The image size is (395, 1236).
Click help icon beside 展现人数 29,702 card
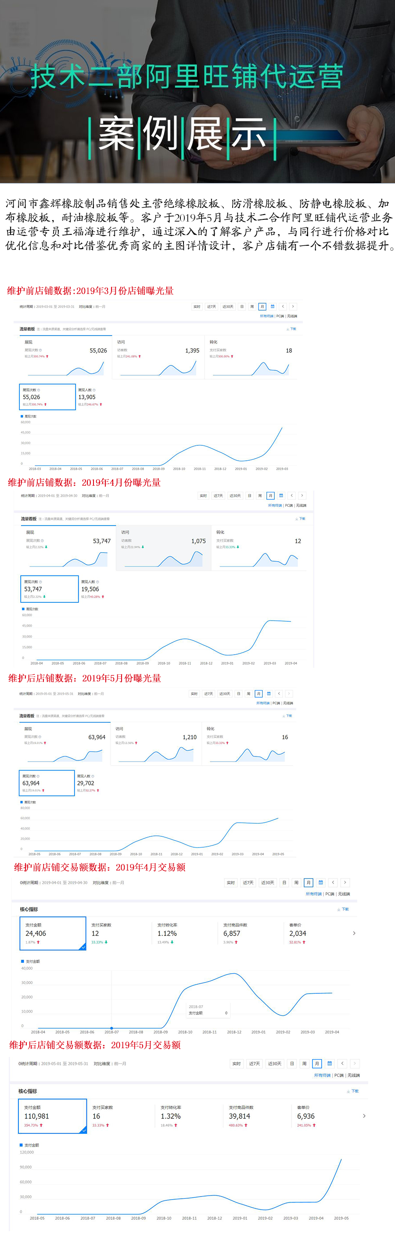pyautogui.click(x=93, y=776)
